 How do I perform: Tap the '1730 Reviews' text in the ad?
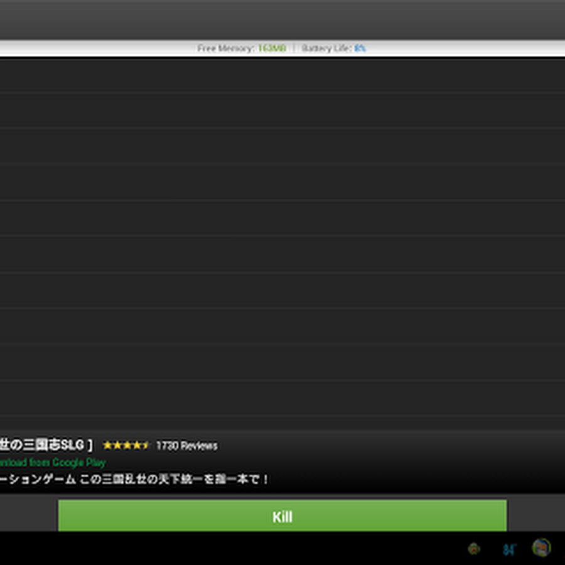point(186,446)
